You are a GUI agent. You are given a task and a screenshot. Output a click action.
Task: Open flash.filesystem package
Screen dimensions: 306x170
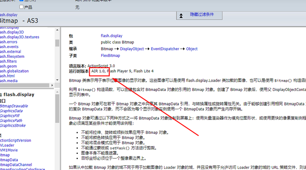coord(12,57)
